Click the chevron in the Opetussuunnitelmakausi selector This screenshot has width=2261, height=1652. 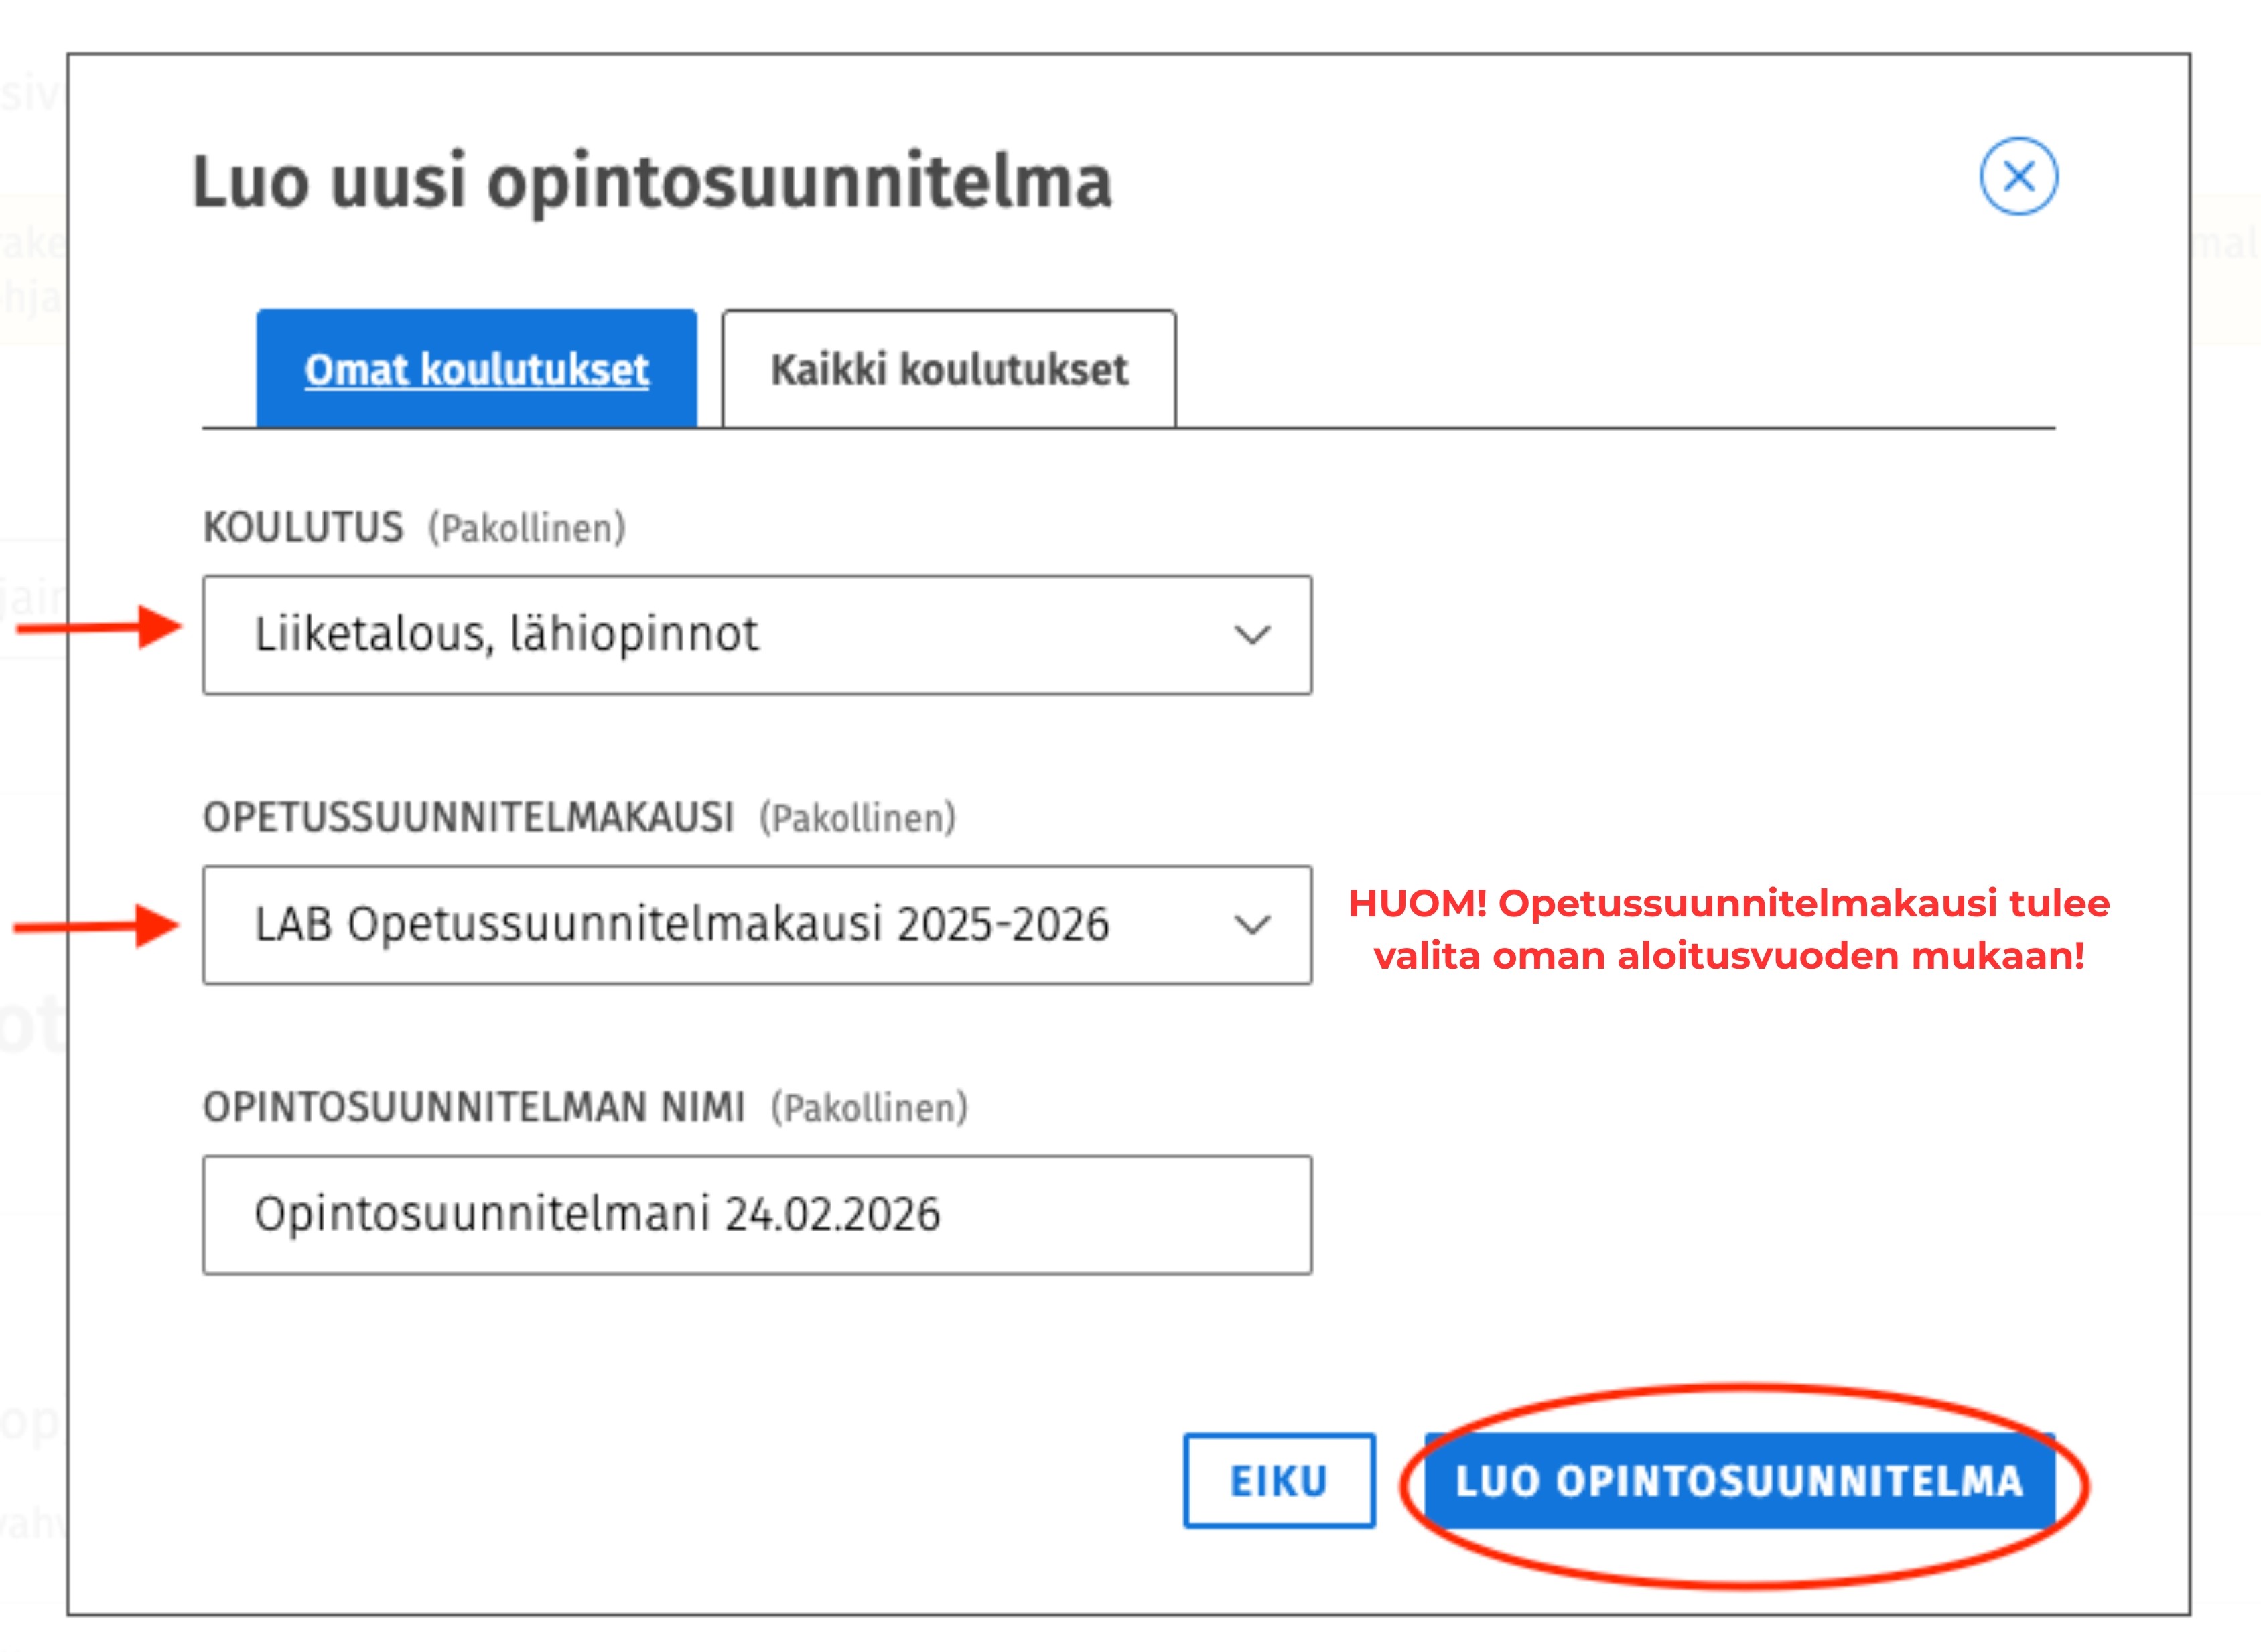(1252, 924)
